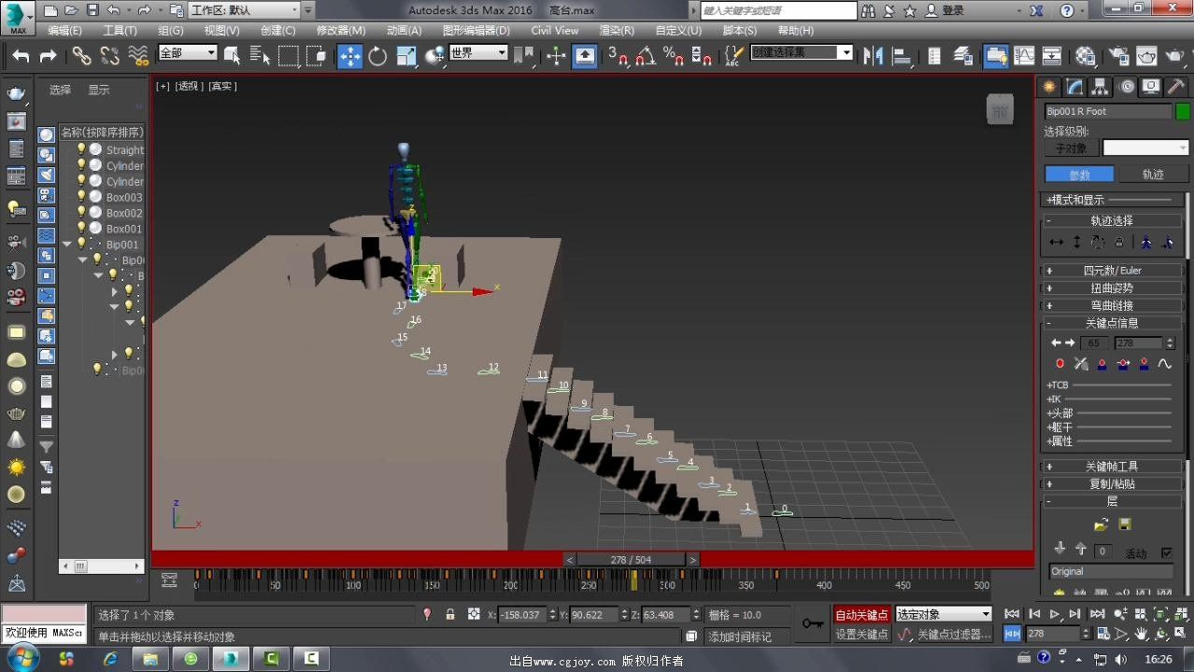Click the 轨迹 button
This screenshot has width=1194, height=672.
pyautogui.click(x=1153, y=175)
